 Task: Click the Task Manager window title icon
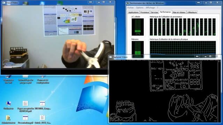(x=128, y=3)
